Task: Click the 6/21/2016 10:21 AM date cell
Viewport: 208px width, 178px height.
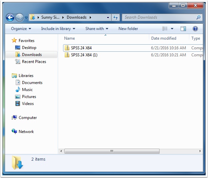Action: (169, 55)
